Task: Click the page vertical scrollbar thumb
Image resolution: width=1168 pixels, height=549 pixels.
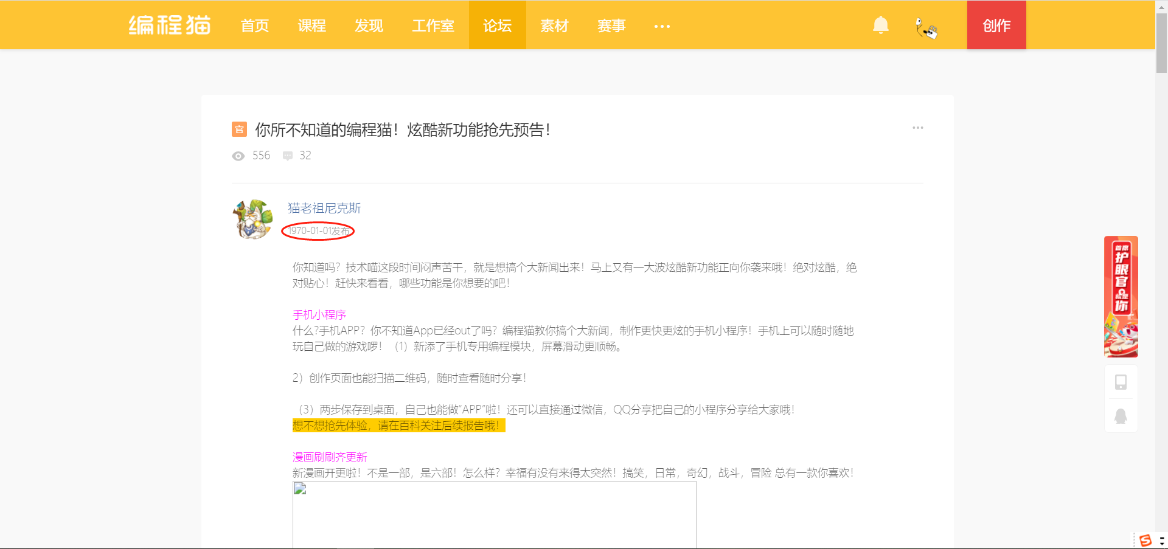Action: [1161, 43]
